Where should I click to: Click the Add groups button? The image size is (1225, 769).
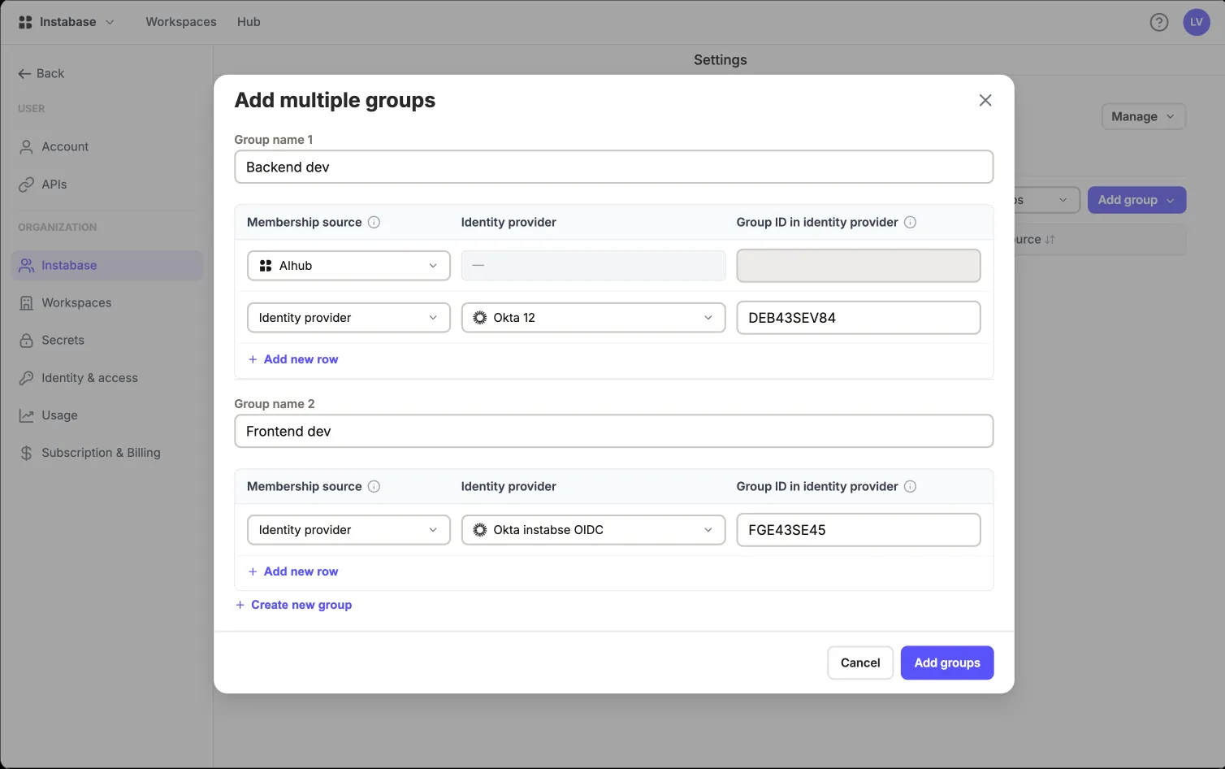click(x=947, y=663)
